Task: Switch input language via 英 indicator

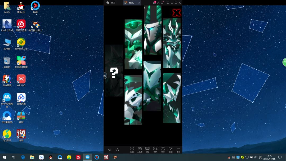Action: tap(260, 157)
